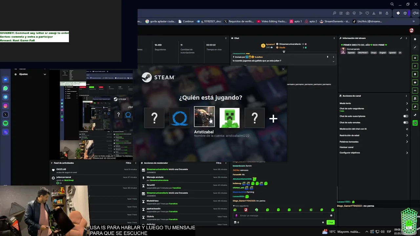
Task: Open Telegram in the browser sidebar
Action: point(6,97)
